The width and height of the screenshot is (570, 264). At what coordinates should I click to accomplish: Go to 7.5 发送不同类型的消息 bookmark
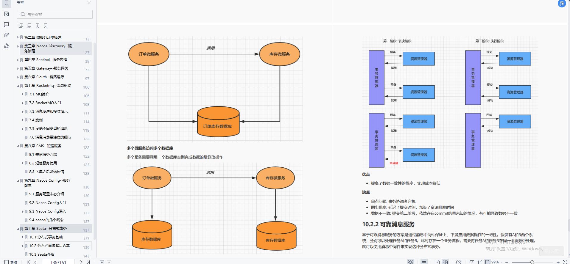(x=48, y=129)
